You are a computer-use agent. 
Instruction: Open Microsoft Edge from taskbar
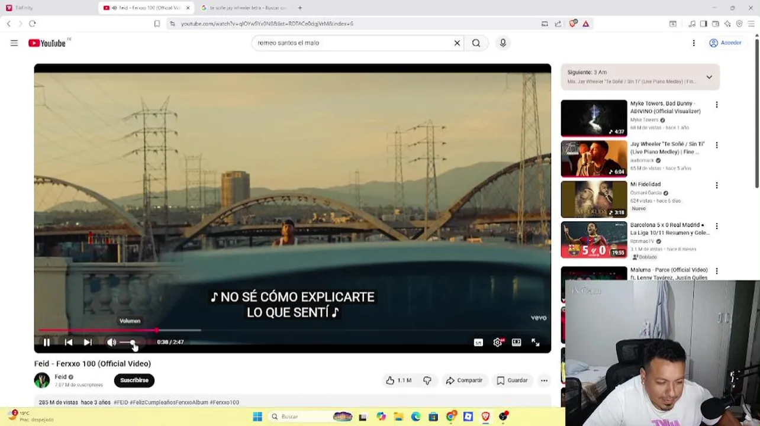tap(416, 417)
